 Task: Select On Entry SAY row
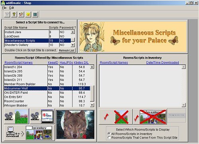point(47,97)
